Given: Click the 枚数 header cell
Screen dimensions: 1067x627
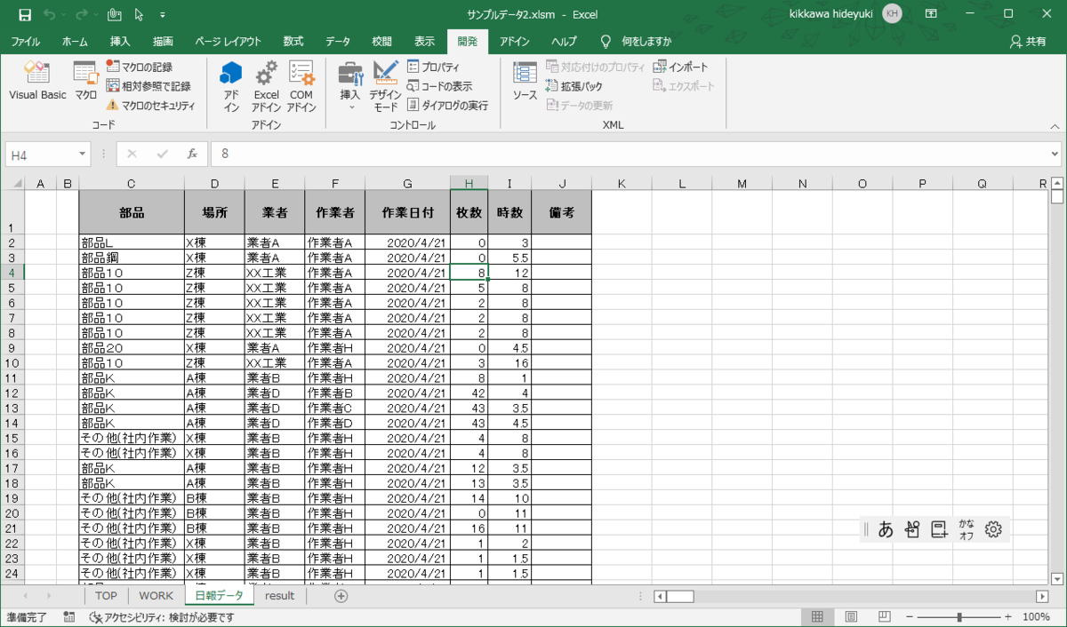Looking at the screenshot, I should [x=469, y=212].
